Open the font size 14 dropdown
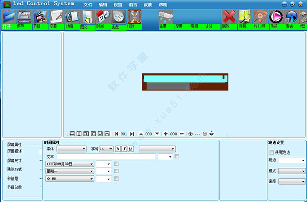Image resolution: width=307 pixels, height=202 pixels. coord(106,149)
